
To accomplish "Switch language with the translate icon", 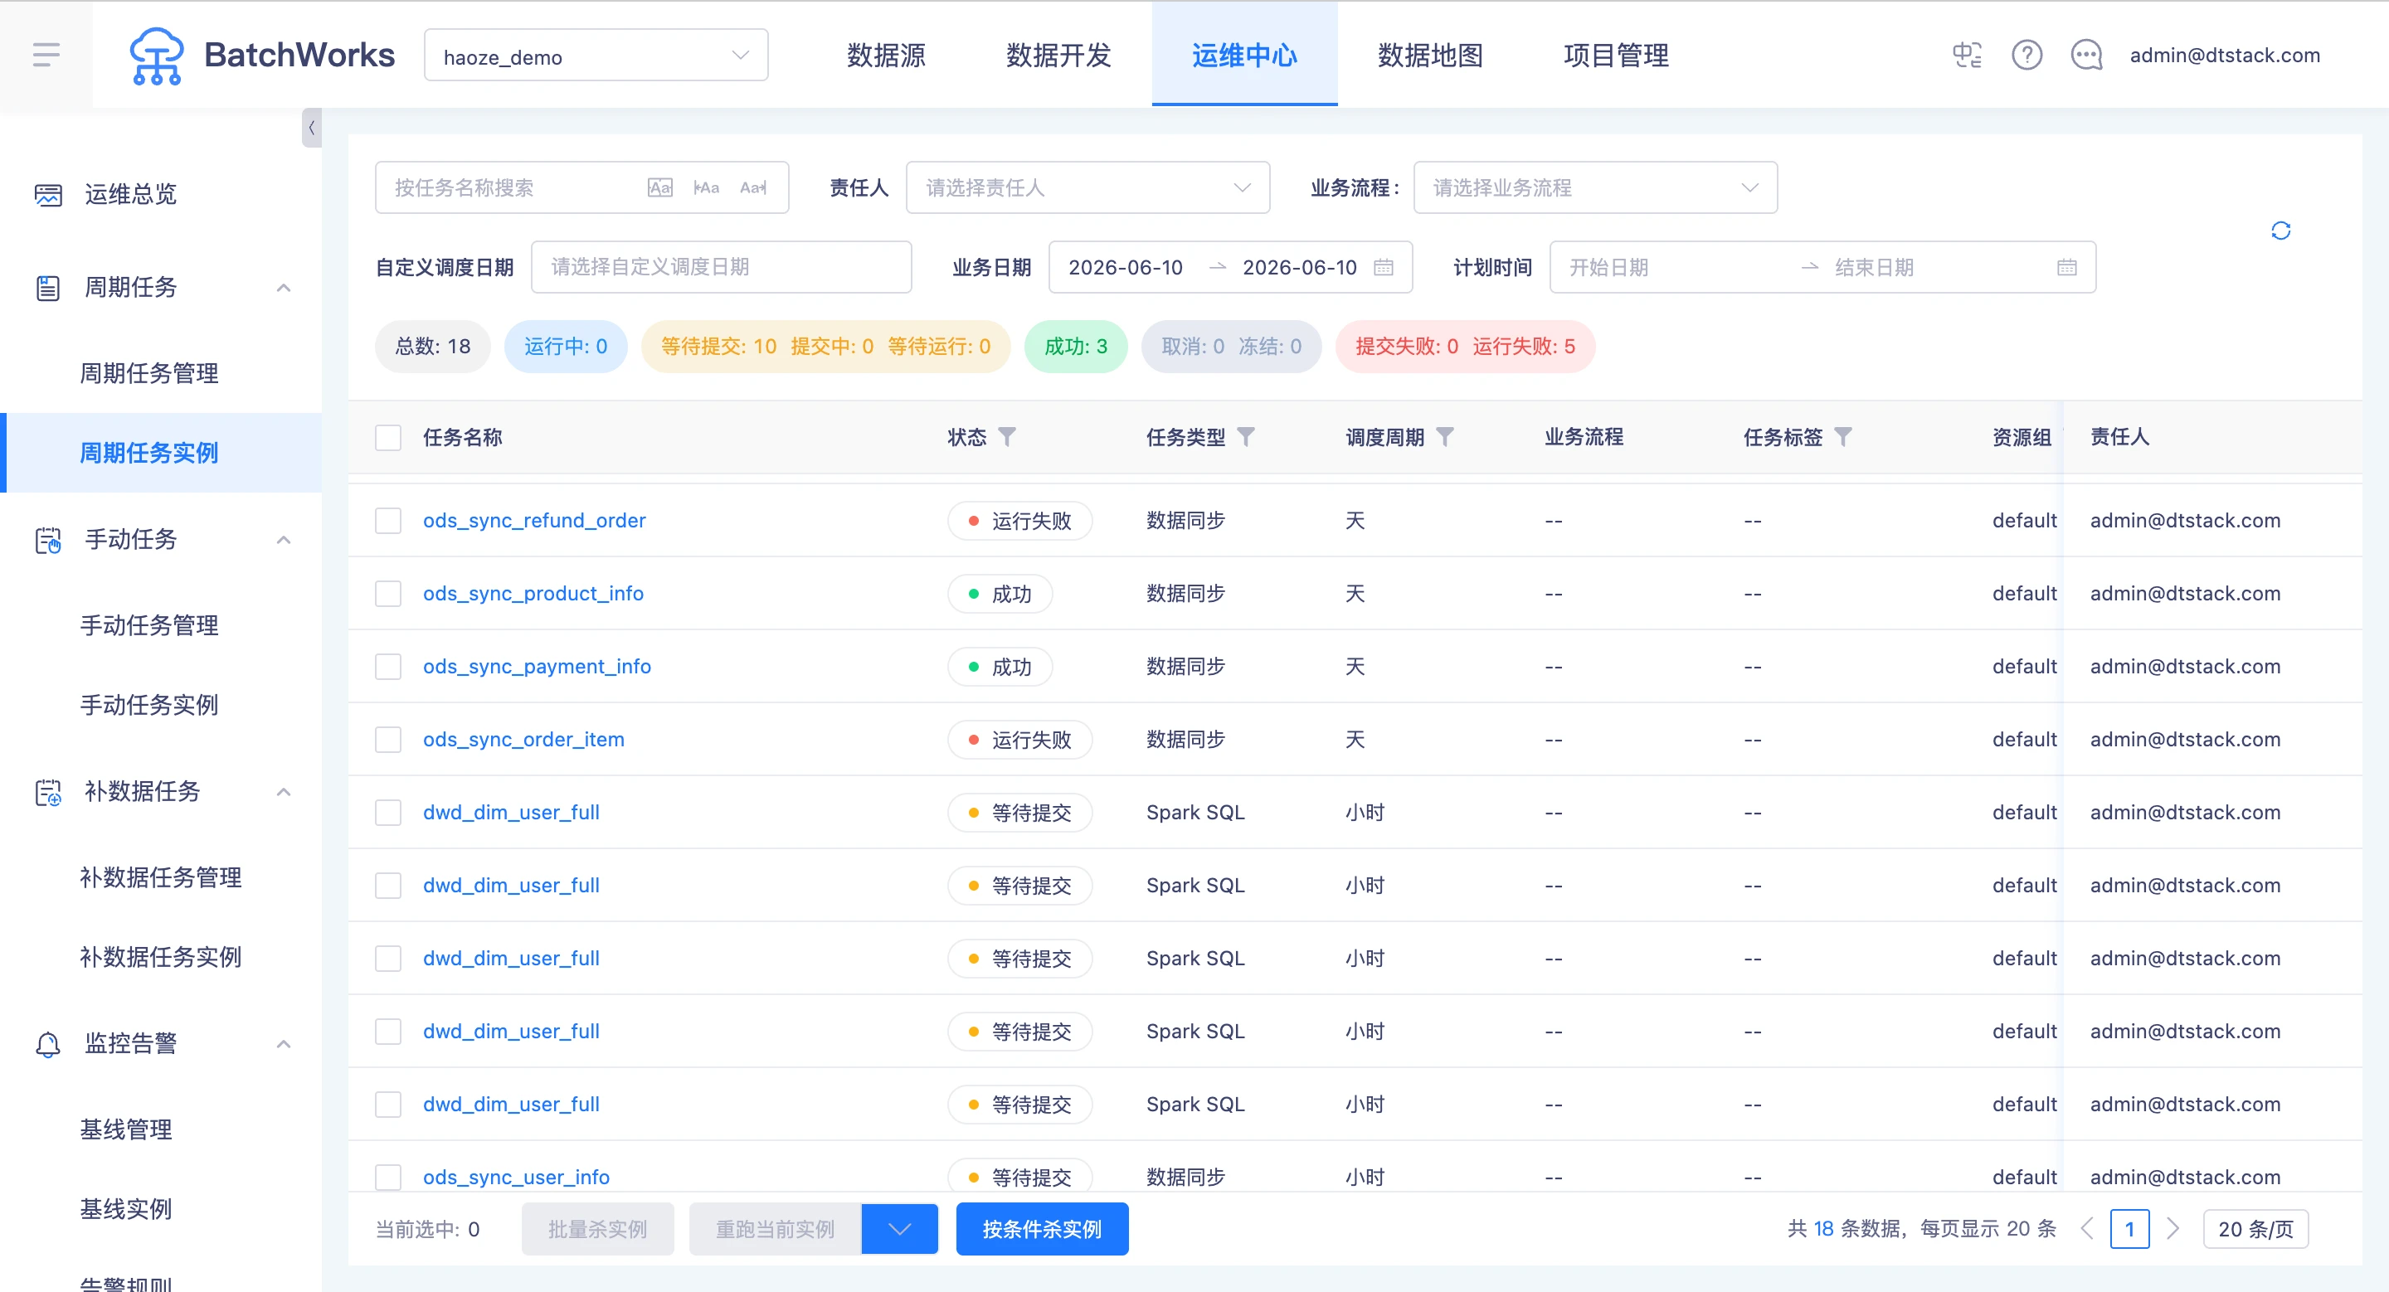I will (1966, 56).
